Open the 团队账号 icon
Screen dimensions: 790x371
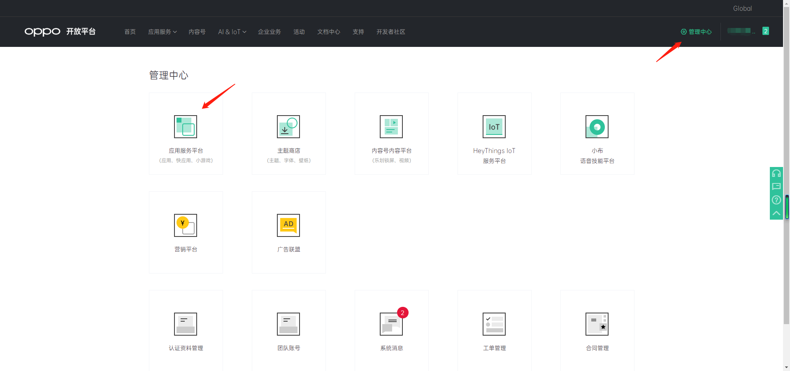(288, 324)
